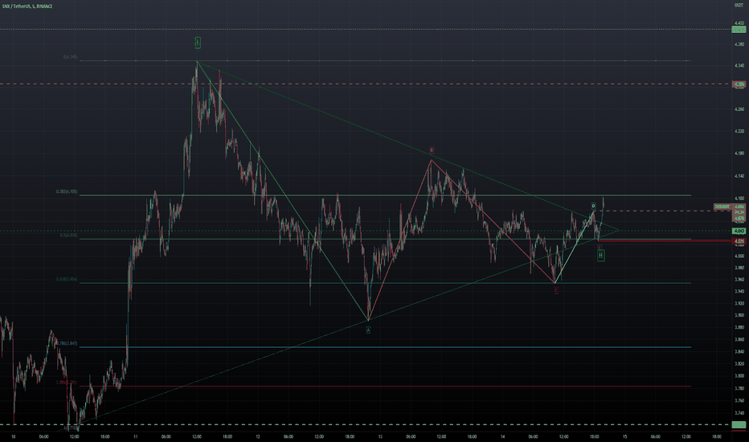Click the red 4.026 price tag on axis
The image size is (749, 442).
(x=739, y=241)
